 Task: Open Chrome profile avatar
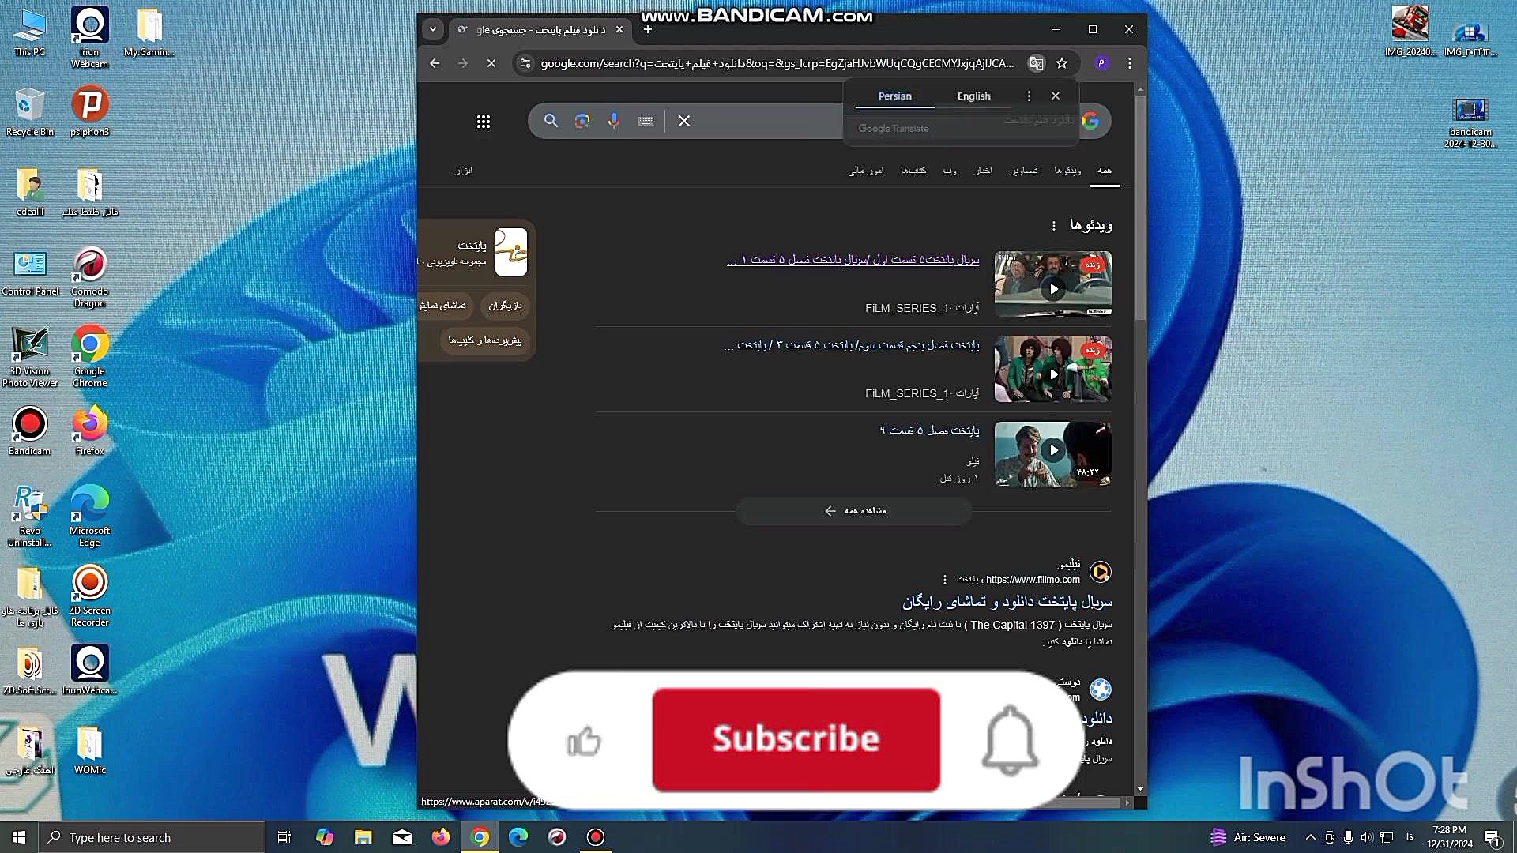pos(1101,63)
